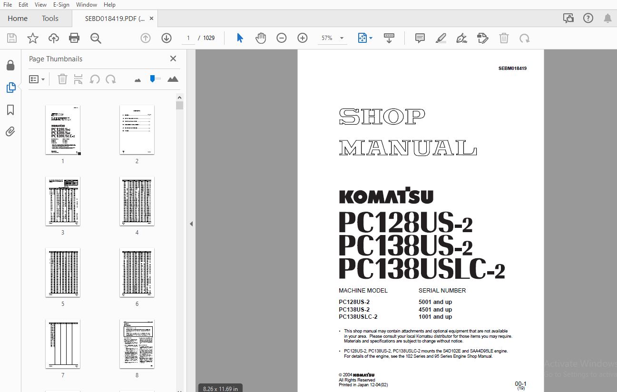Reduce thumbnail size with the small mountain icon
This screenshot has height=392, width=617.
pos(138,80)
